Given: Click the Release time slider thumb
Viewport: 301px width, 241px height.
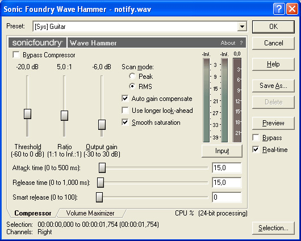Looking at the screenshot, I should coord(101,183).
